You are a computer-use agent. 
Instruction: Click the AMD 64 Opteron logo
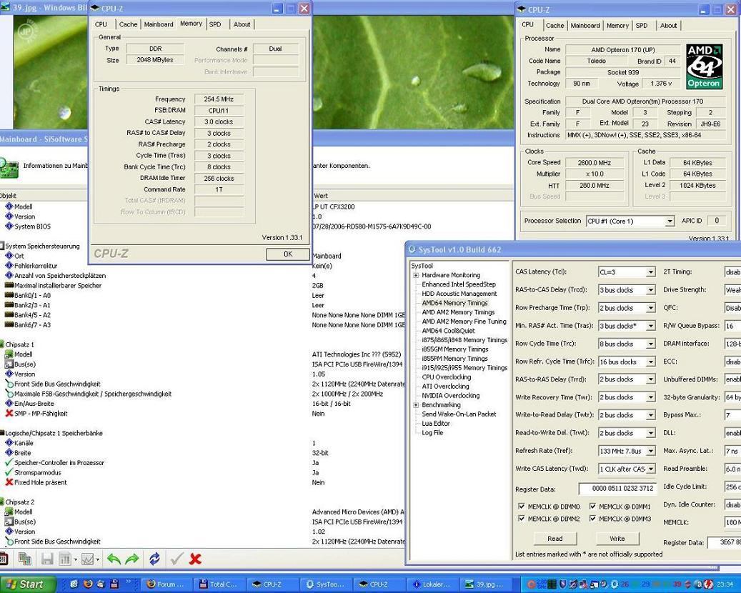[704, 66]
